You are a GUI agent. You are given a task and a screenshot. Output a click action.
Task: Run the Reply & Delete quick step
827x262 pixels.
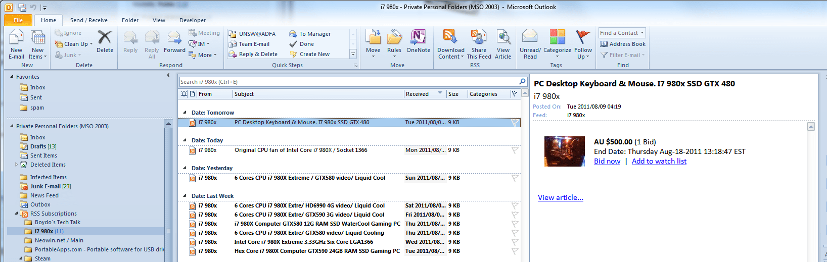pos(253,54)
